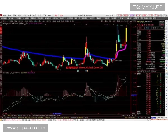Select the VOL-TDX indicator tab
Image resolution: width=168 pixels, height=135 pixels.
point(25,116)
